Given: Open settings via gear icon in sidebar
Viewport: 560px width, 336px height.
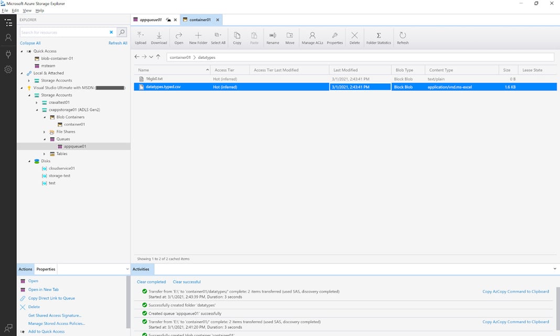Looking at the screenshot, I should (8, 69).
